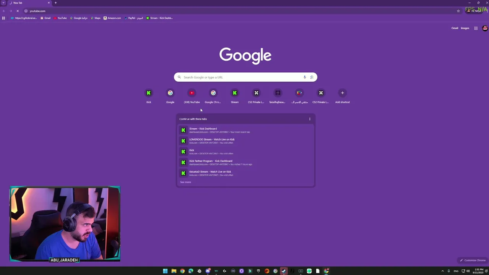
Task: Select the New Tab tab
Action: tap(29, 3)
